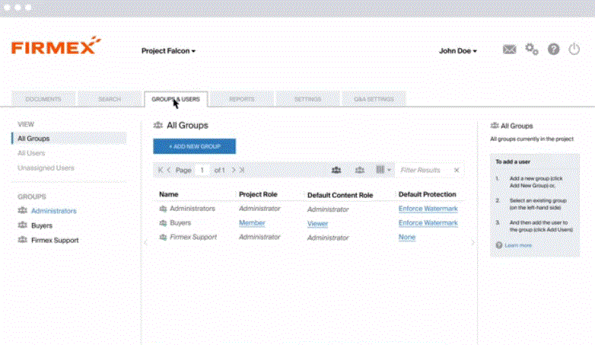Click group icon in Firmex Support row

(163, 237)
